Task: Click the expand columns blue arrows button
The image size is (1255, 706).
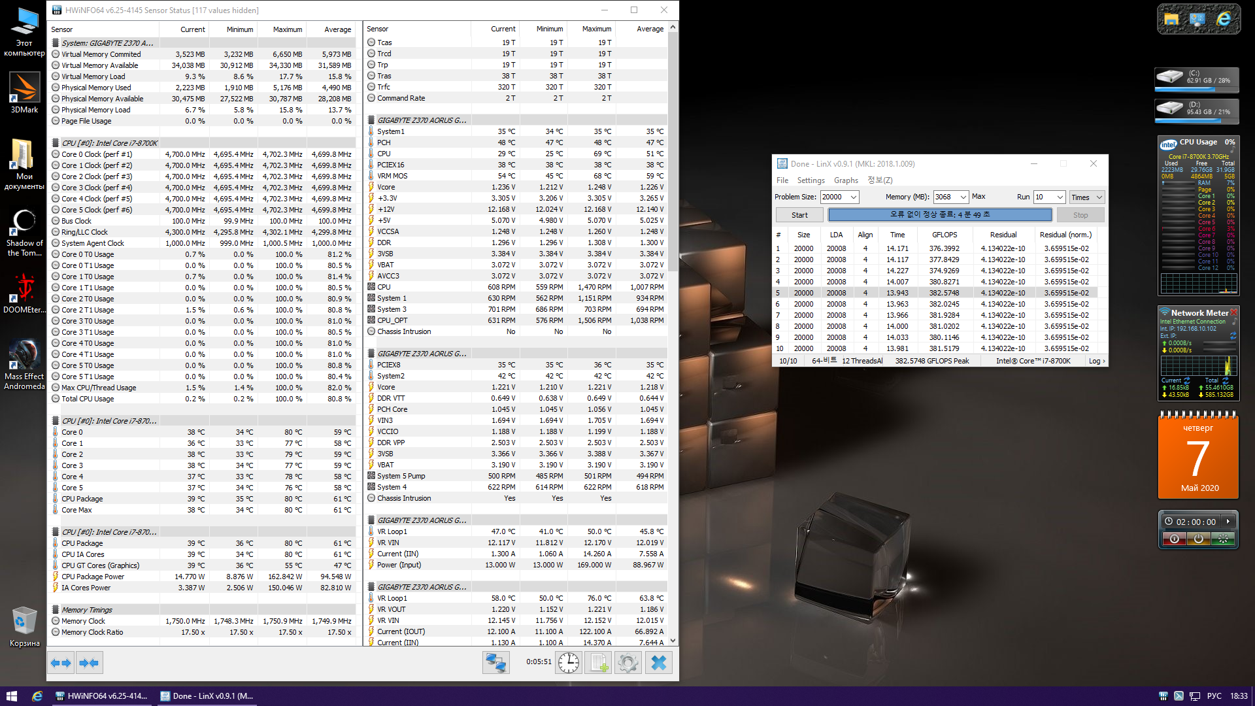Action: [x=61, y=663]
